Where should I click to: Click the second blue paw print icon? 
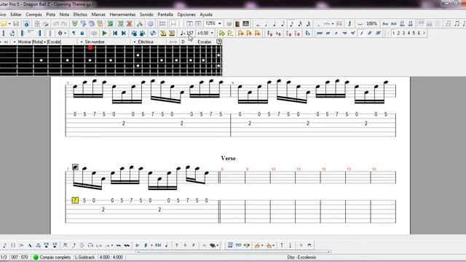[x=143, y=33]
